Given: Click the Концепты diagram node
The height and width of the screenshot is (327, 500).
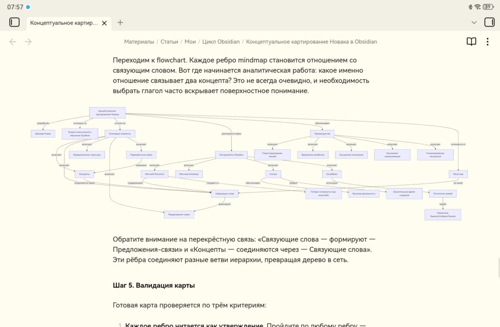Looking at the screenshot, I should (84, 174).
